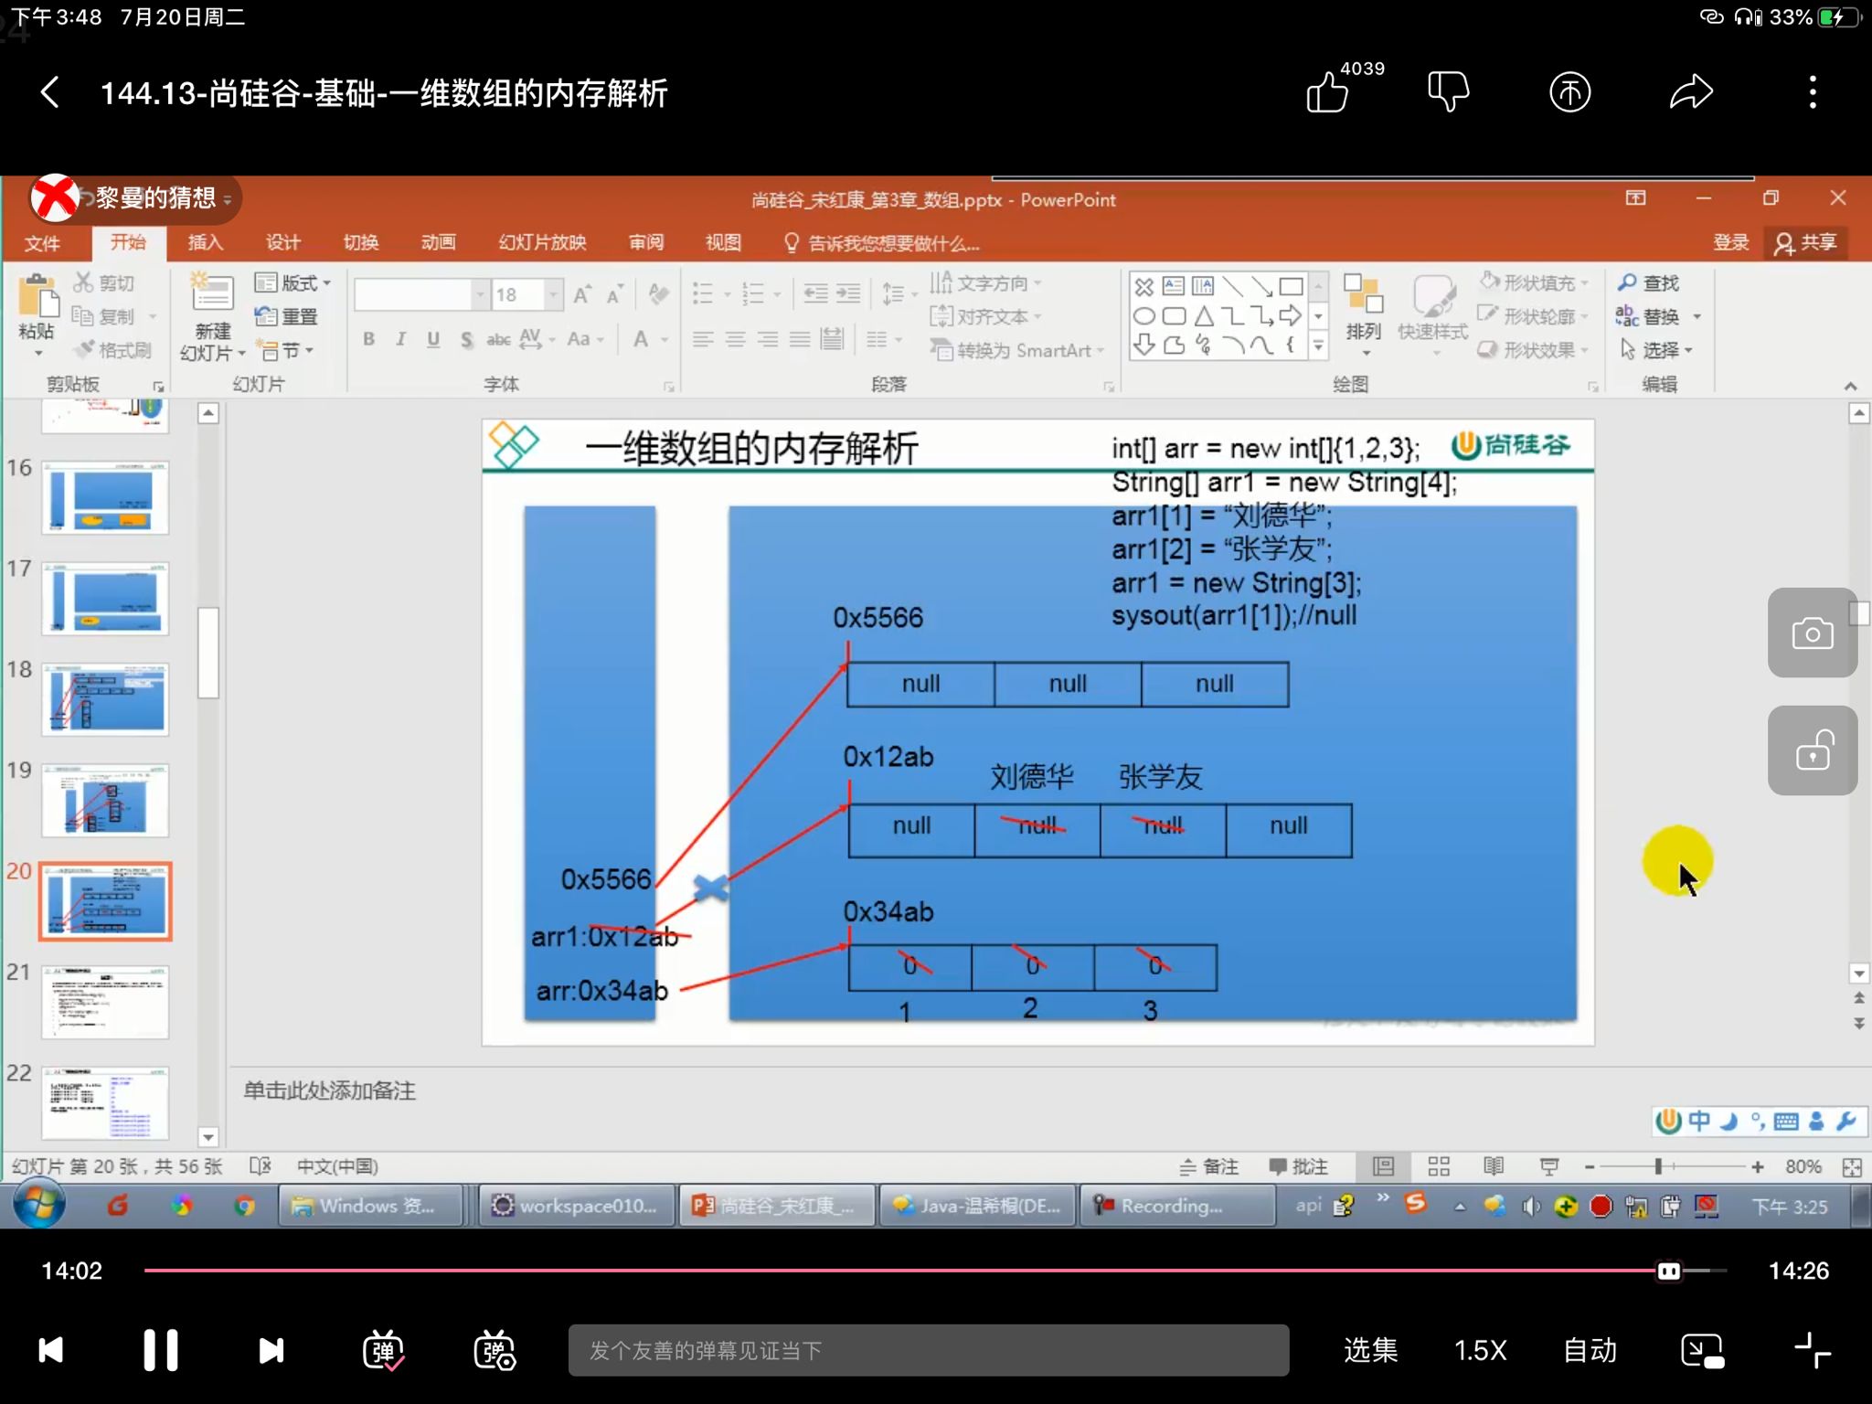Click the thumbs-up icon on video
The width and height of the screenshot is (1872, 1404).
pyautogui.click(x=1326, y=91)
